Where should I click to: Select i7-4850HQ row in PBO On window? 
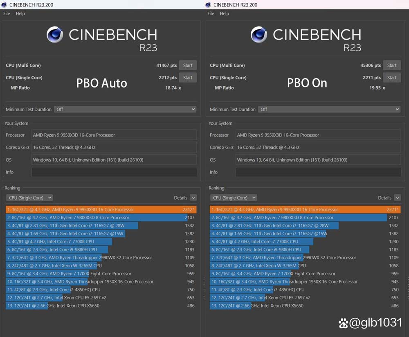coord(305,290)
